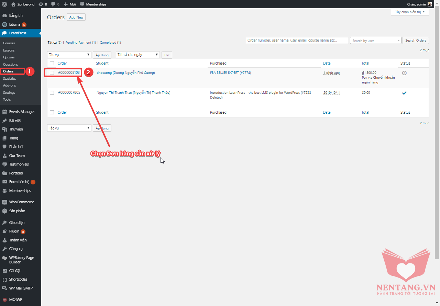Viewport: 440px width, 306px height.
Task: Click the Search Orders button
Action: (x=416, y=41)
